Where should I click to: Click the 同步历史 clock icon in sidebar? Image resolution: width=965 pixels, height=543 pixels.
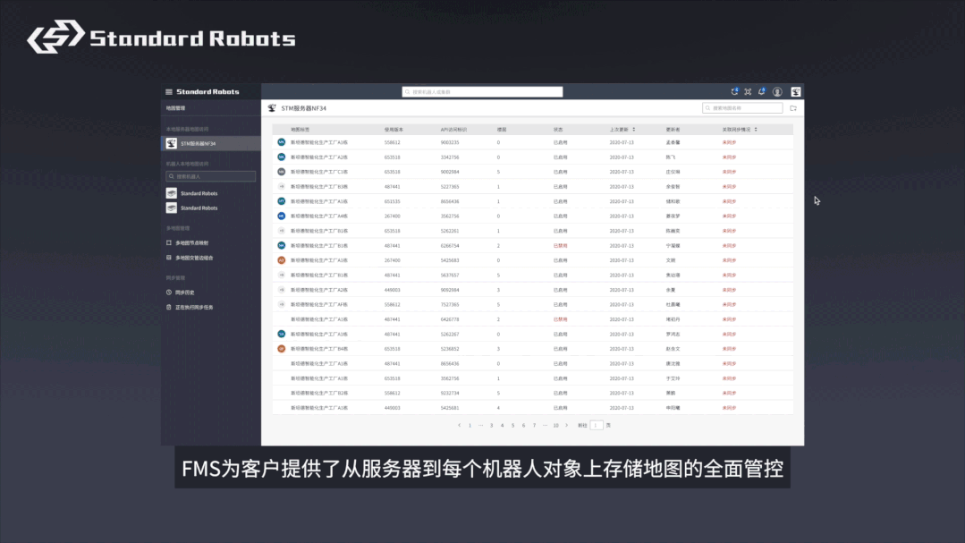169,293
